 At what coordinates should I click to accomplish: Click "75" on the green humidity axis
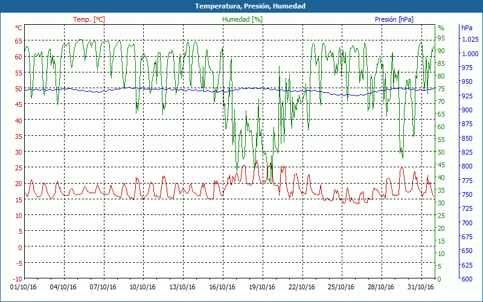point(441,89)
